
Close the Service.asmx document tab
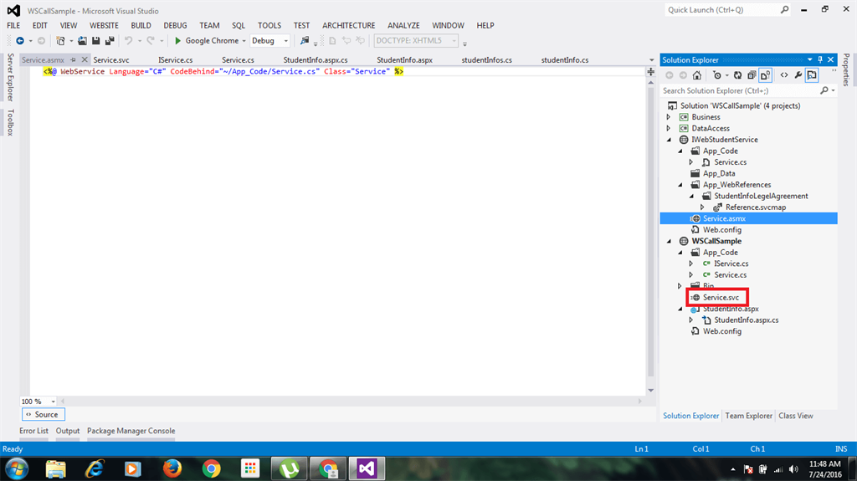point(85,59)
